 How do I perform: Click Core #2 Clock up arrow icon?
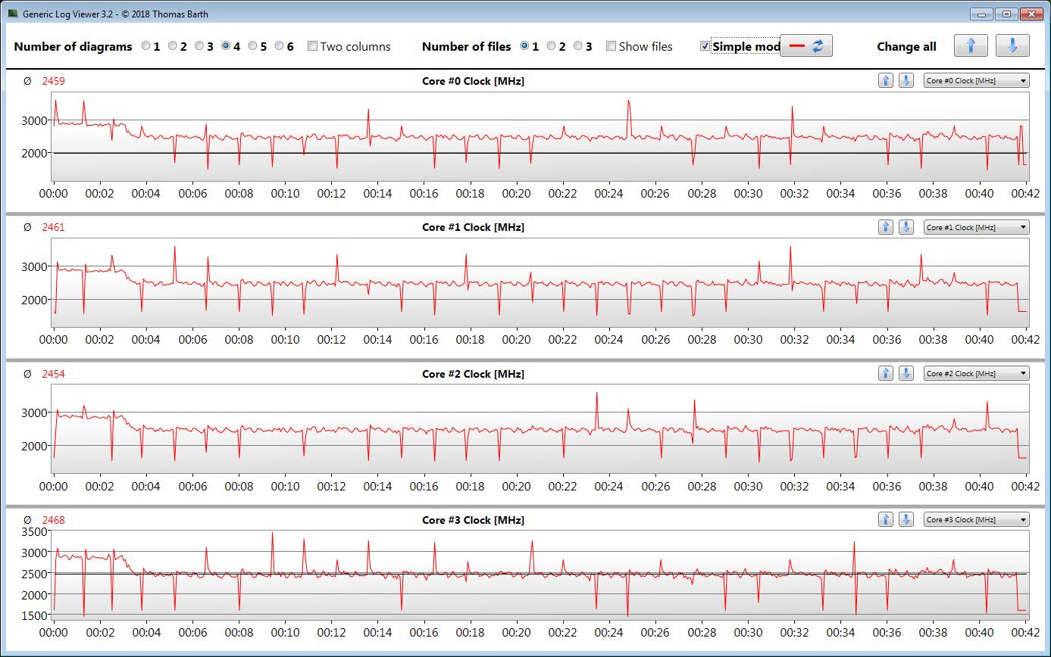point(886,373)
